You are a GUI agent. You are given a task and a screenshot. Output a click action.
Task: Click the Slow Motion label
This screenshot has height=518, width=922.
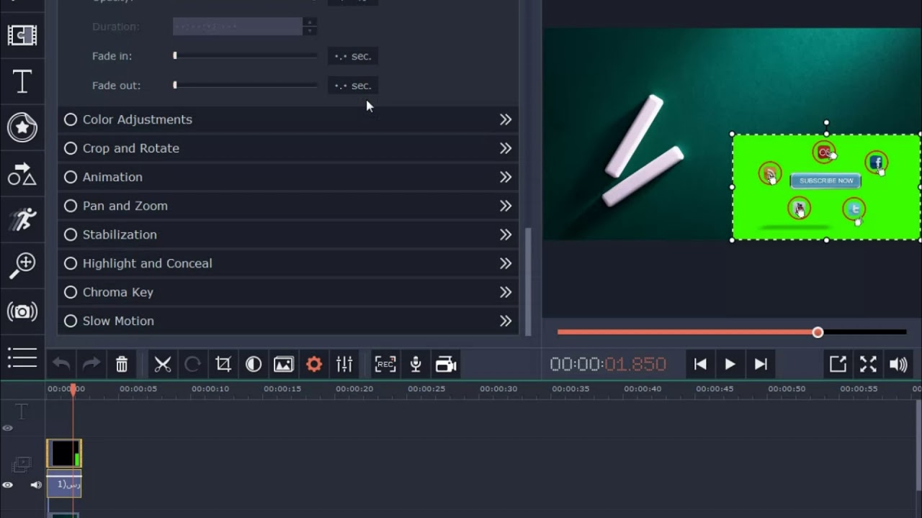[x=118, y=321]
